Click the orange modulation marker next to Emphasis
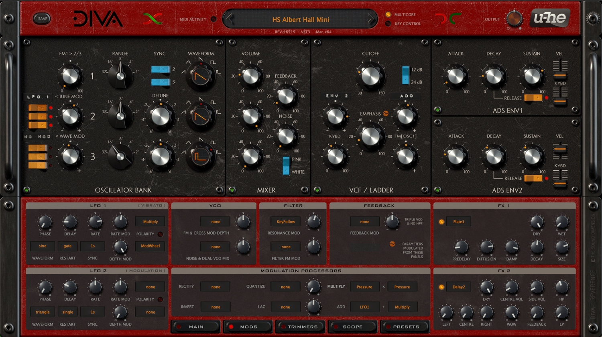 point(386,114)
